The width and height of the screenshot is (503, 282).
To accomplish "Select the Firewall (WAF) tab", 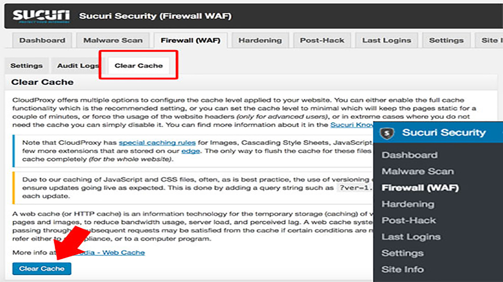I will tap(190, 41).
